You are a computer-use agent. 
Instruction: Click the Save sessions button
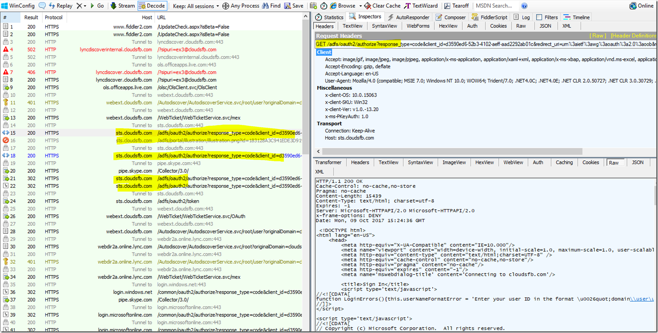pyautogui.click(x=294, y=6)
